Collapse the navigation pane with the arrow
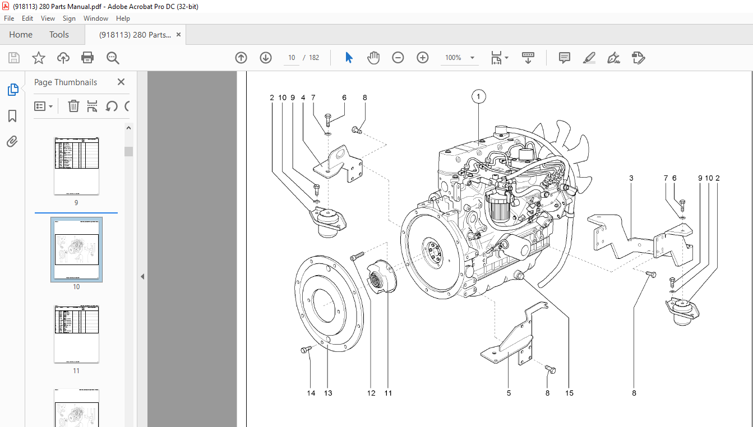This screenshot has height=427, width=753. (142, 276)
